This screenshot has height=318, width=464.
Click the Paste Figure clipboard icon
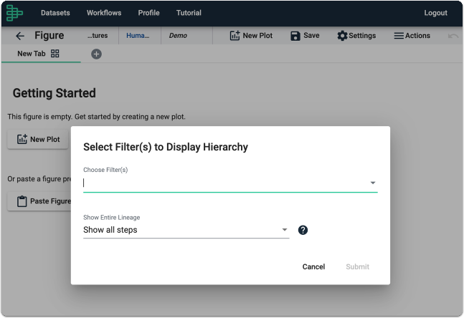click(x=22, y=201)
